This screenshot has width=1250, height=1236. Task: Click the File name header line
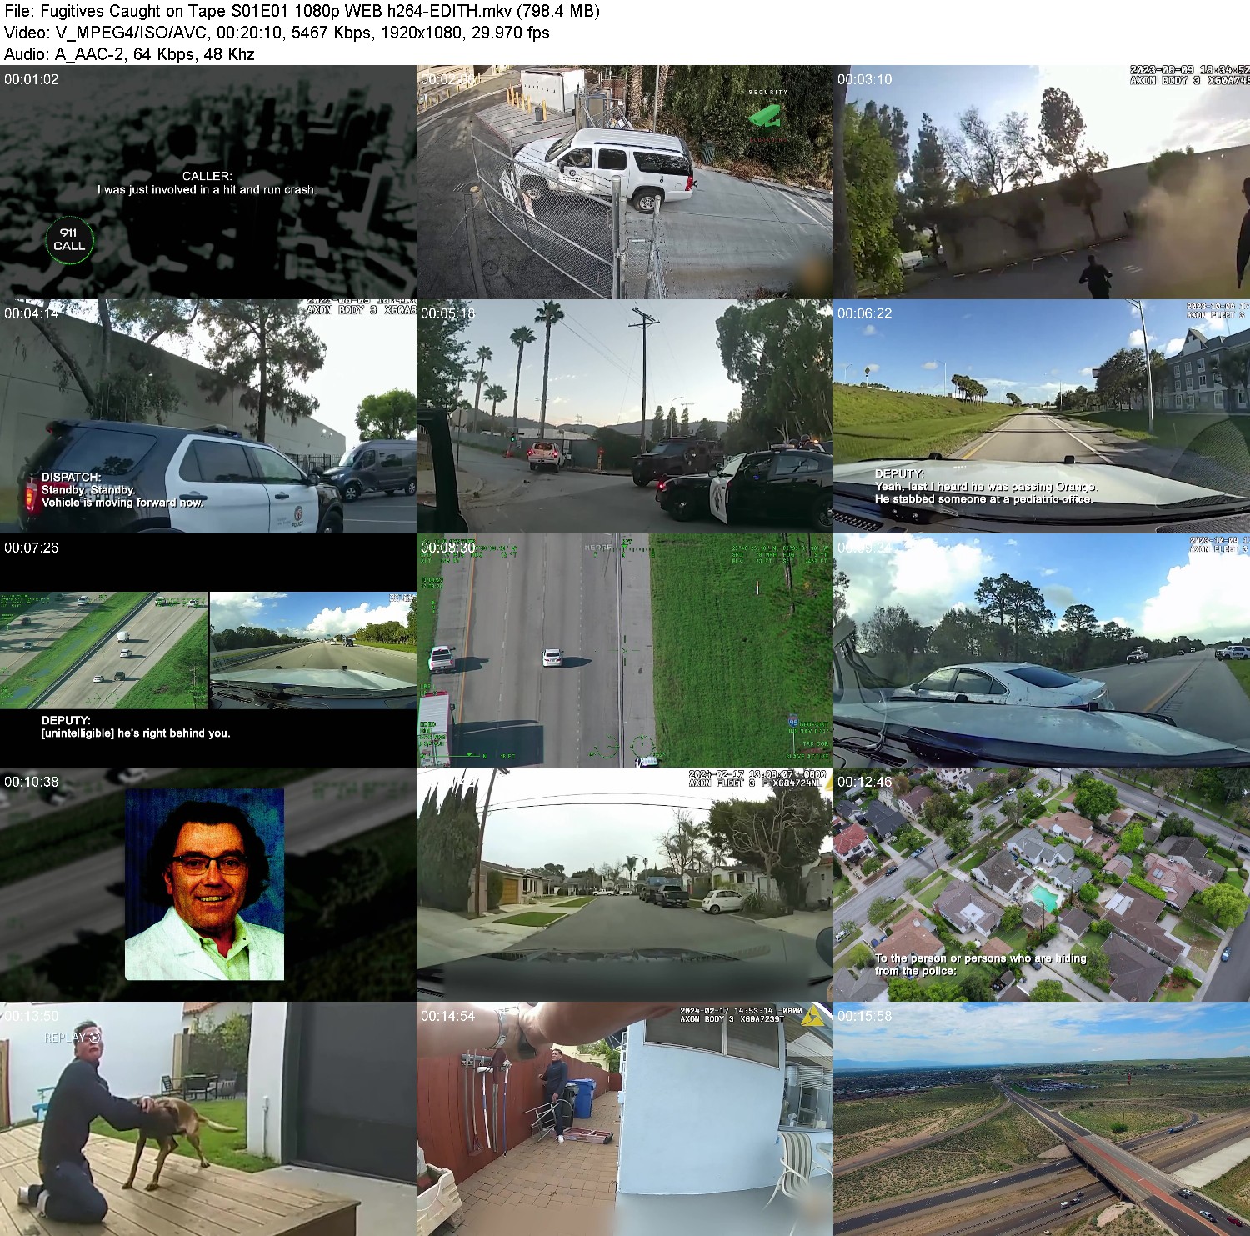pyautogui.click(x=302, y=11)
